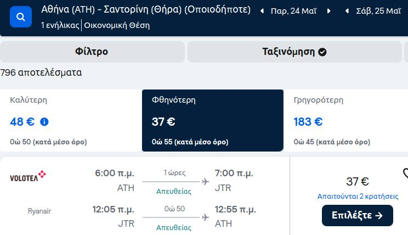Go to previous day before Σάβ, 25 Μαΐ
Image resolution: width=408 pixels, height=235 pixels.
[x=347, y=11]
